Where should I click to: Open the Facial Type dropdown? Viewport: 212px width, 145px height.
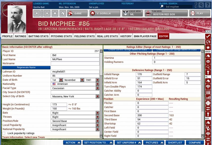tap(97, 88)
